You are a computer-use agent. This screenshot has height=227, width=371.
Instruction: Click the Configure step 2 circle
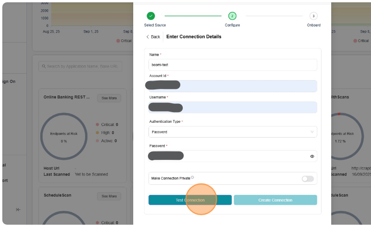[x=232, y=16]
